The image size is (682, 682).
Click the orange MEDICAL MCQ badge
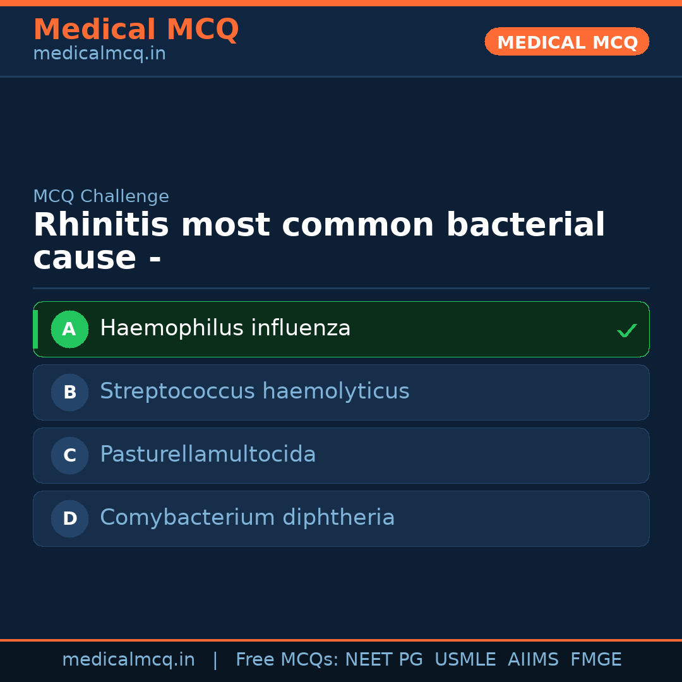(566, 42)
